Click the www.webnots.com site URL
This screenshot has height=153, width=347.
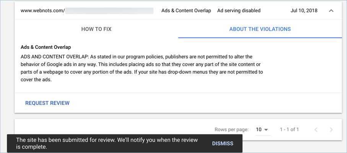[x=42, y=11]
